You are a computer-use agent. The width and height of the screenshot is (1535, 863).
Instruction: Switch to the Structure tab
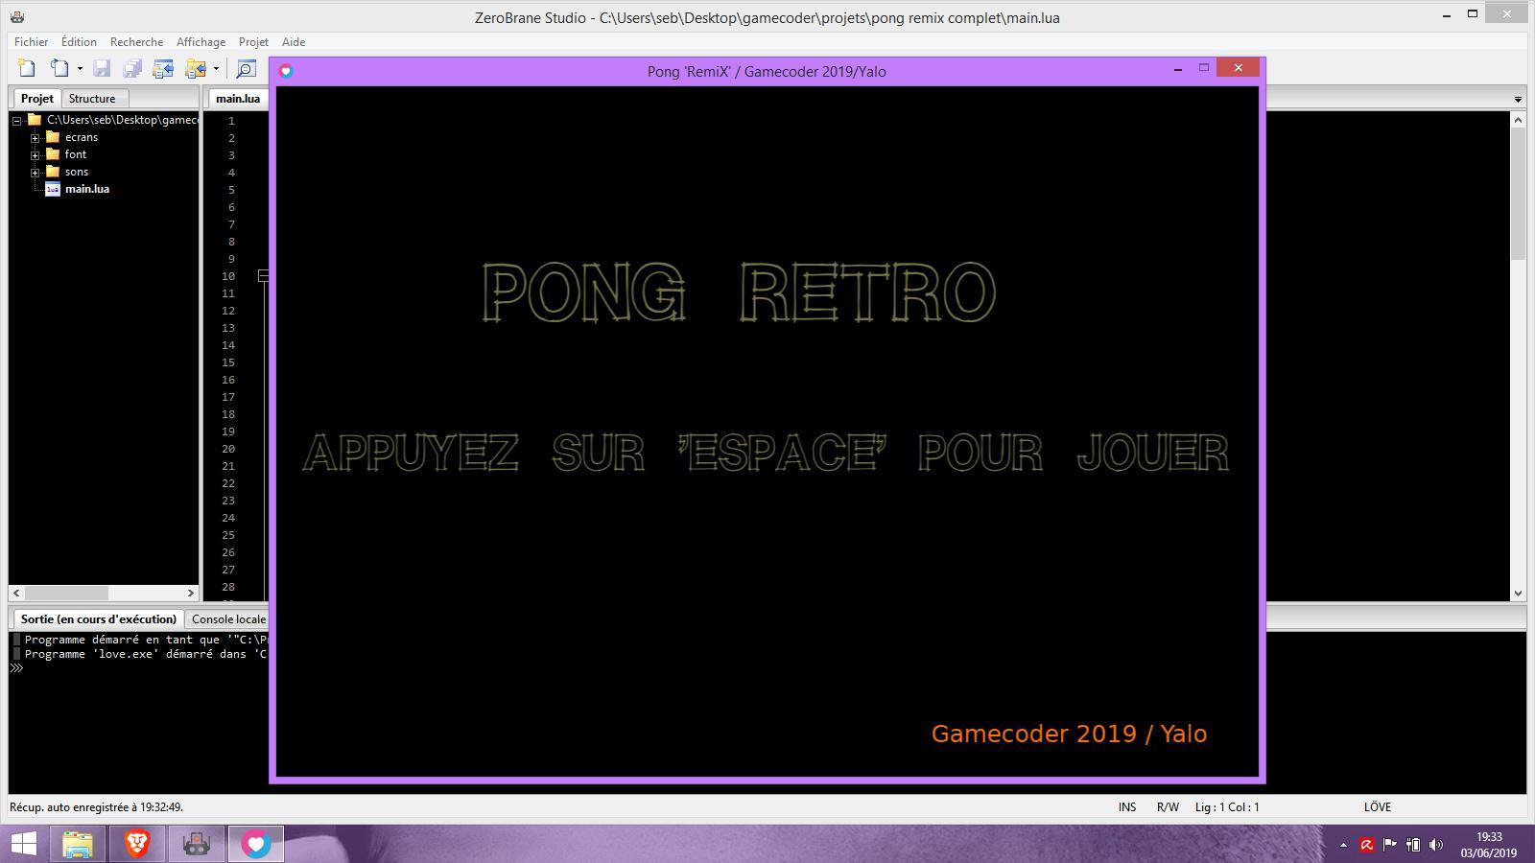tap(92, 99)
